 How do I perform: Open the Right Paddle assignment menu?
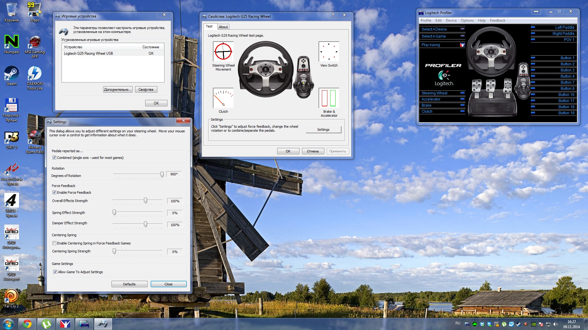click(553, 34)
